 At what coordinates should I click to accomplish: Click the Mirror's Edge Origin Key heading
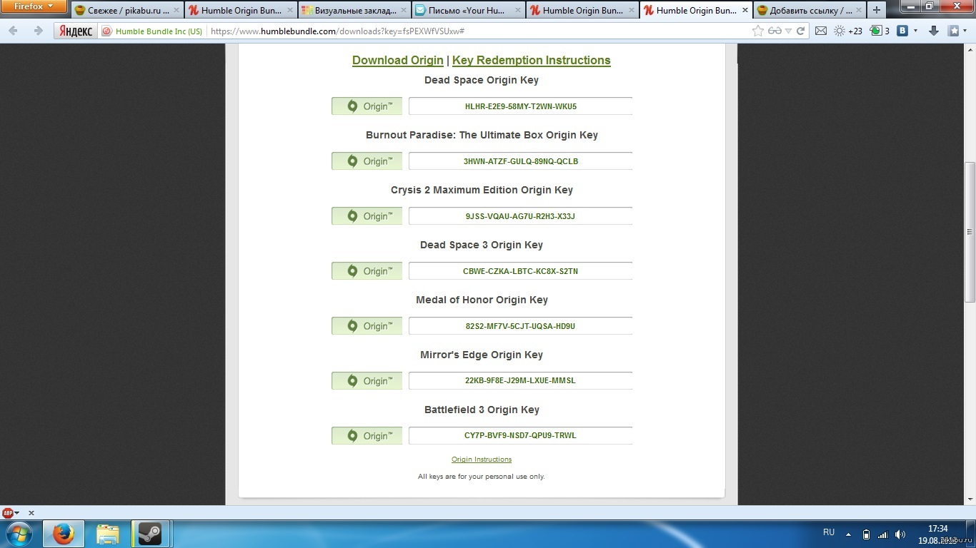482,355
